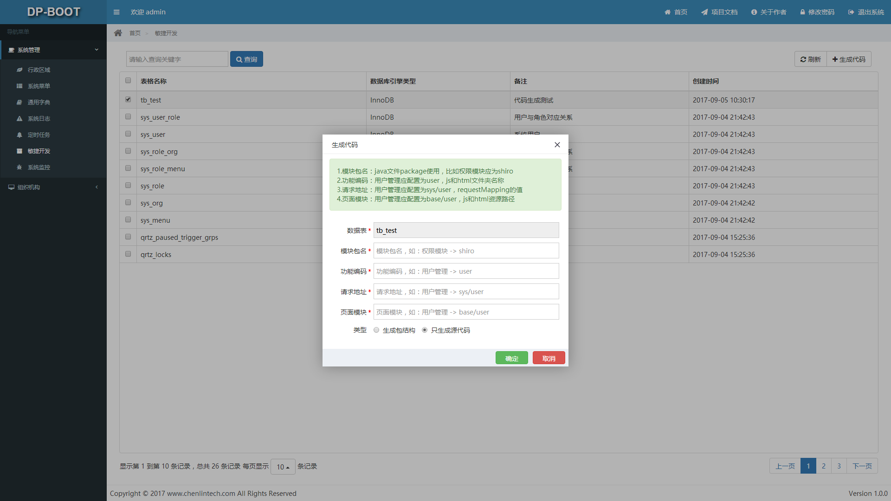Click the 首页 breadcrumb link
This screenshot has height=501, width=891.
click(x=135, y=33)
